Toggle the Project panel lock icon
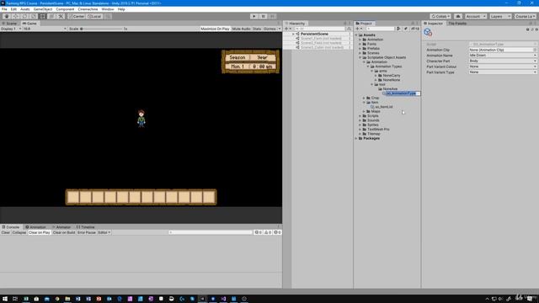Screen dimensions: 539x303 [x=413, y=24]
